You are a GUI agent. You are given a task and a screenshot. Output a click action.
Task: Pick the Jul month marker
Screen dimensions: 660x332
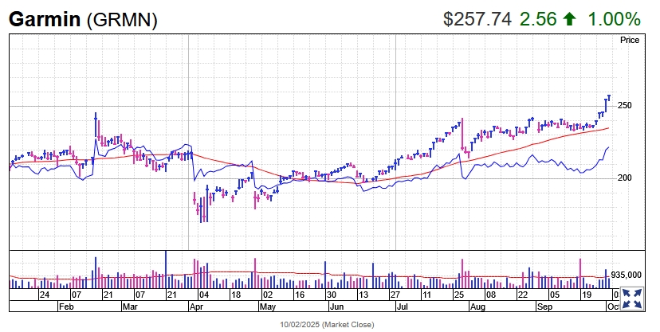click(x=403, y=305)
